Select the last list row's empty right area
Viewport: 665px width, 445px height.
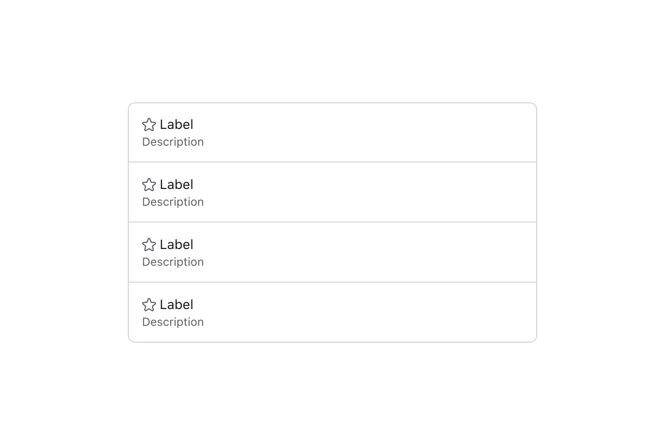coord(397,313)
